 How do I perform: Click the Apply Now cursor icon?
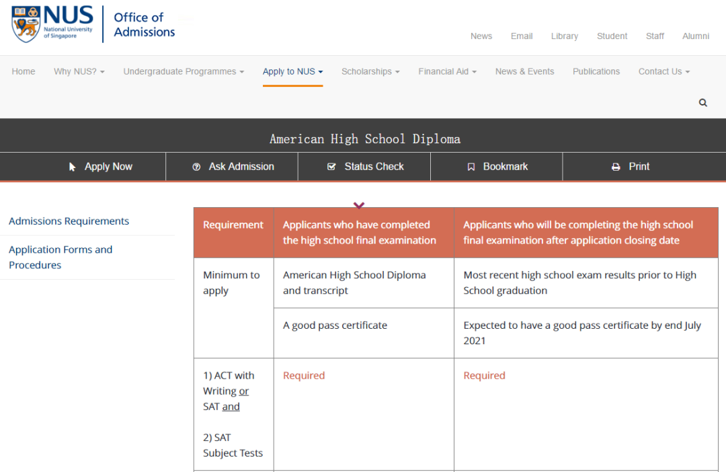73,167
